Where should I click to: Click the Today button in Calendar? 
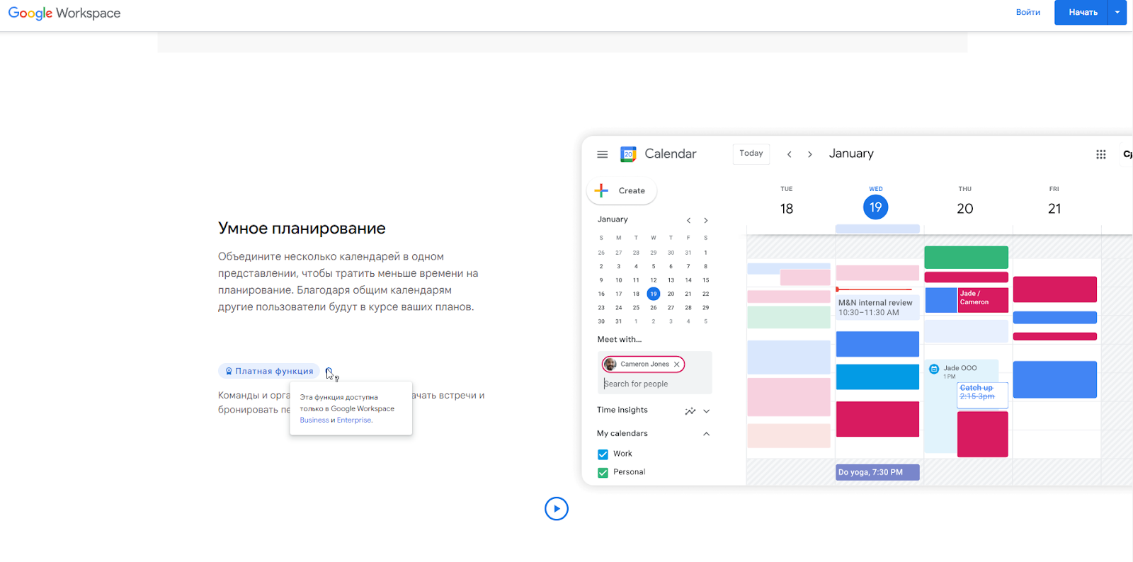pos(751,154)
